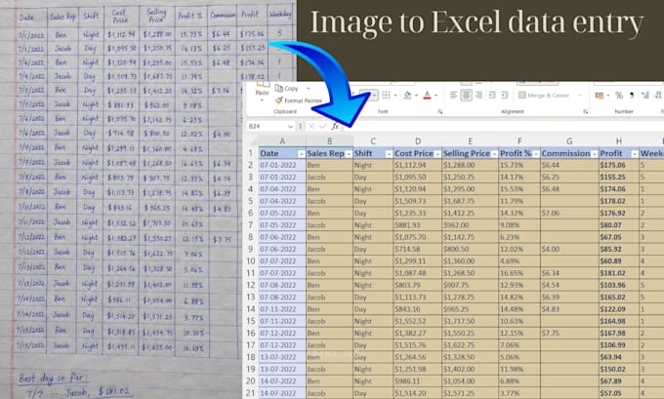Click the Decrease Indent icon
This screenshot has width=664, height=399.
pos(492,96)
